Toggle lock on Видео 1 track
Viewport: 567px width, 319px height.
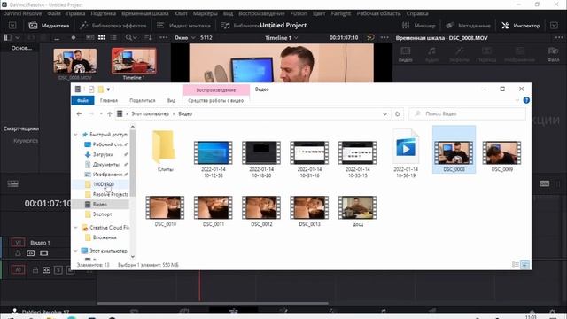coord(18,253)
